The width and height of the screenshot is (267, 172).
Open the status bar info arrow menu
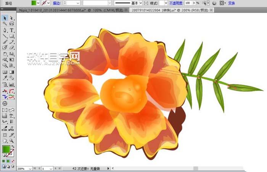(108, 168)
